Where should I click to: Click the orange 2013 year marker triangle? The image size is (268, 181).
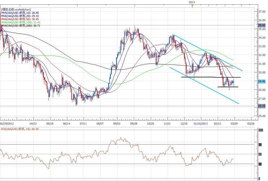coord(192,6)
